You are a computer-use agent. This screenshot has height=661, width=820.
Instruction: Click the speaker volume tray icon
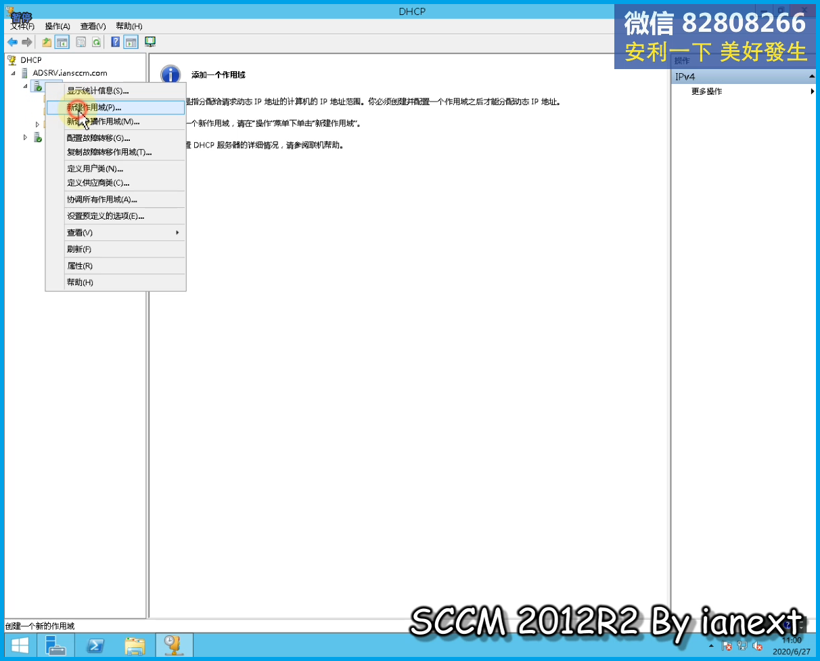[x=758, y=646]
